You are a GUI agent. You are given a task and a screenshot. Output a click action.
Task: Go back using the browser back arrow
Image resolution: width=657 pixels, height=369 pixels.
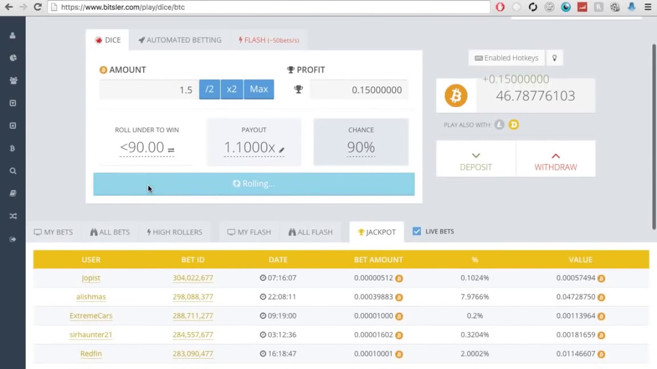9,7
